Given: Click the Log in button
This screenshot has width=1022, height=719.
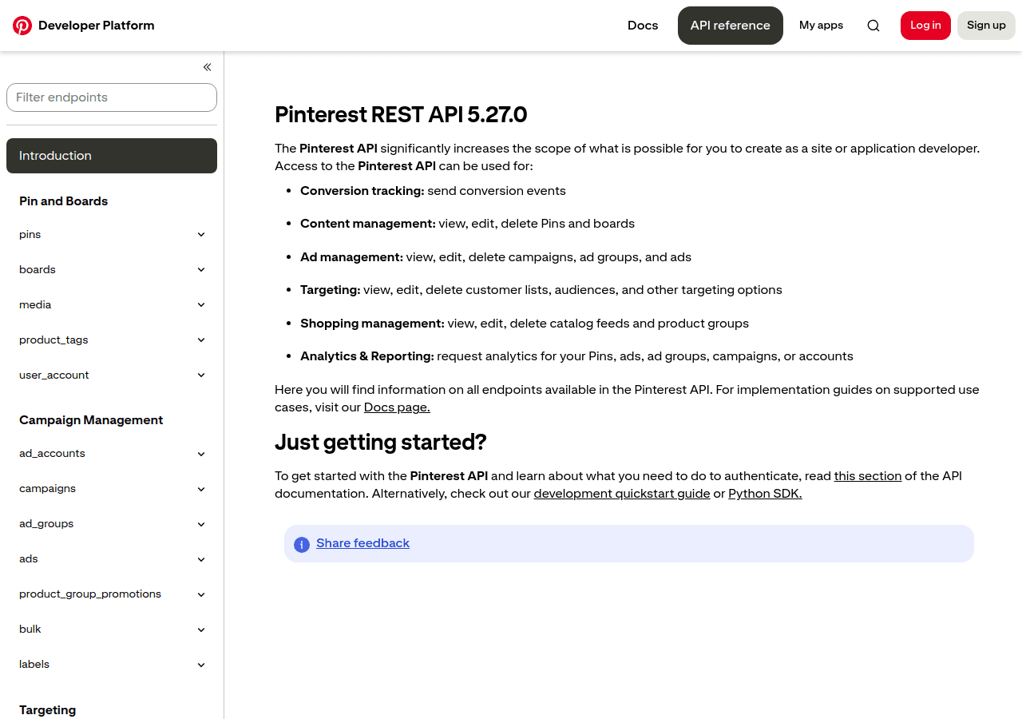Looking at the screenshot, I should tap(925, 26).
